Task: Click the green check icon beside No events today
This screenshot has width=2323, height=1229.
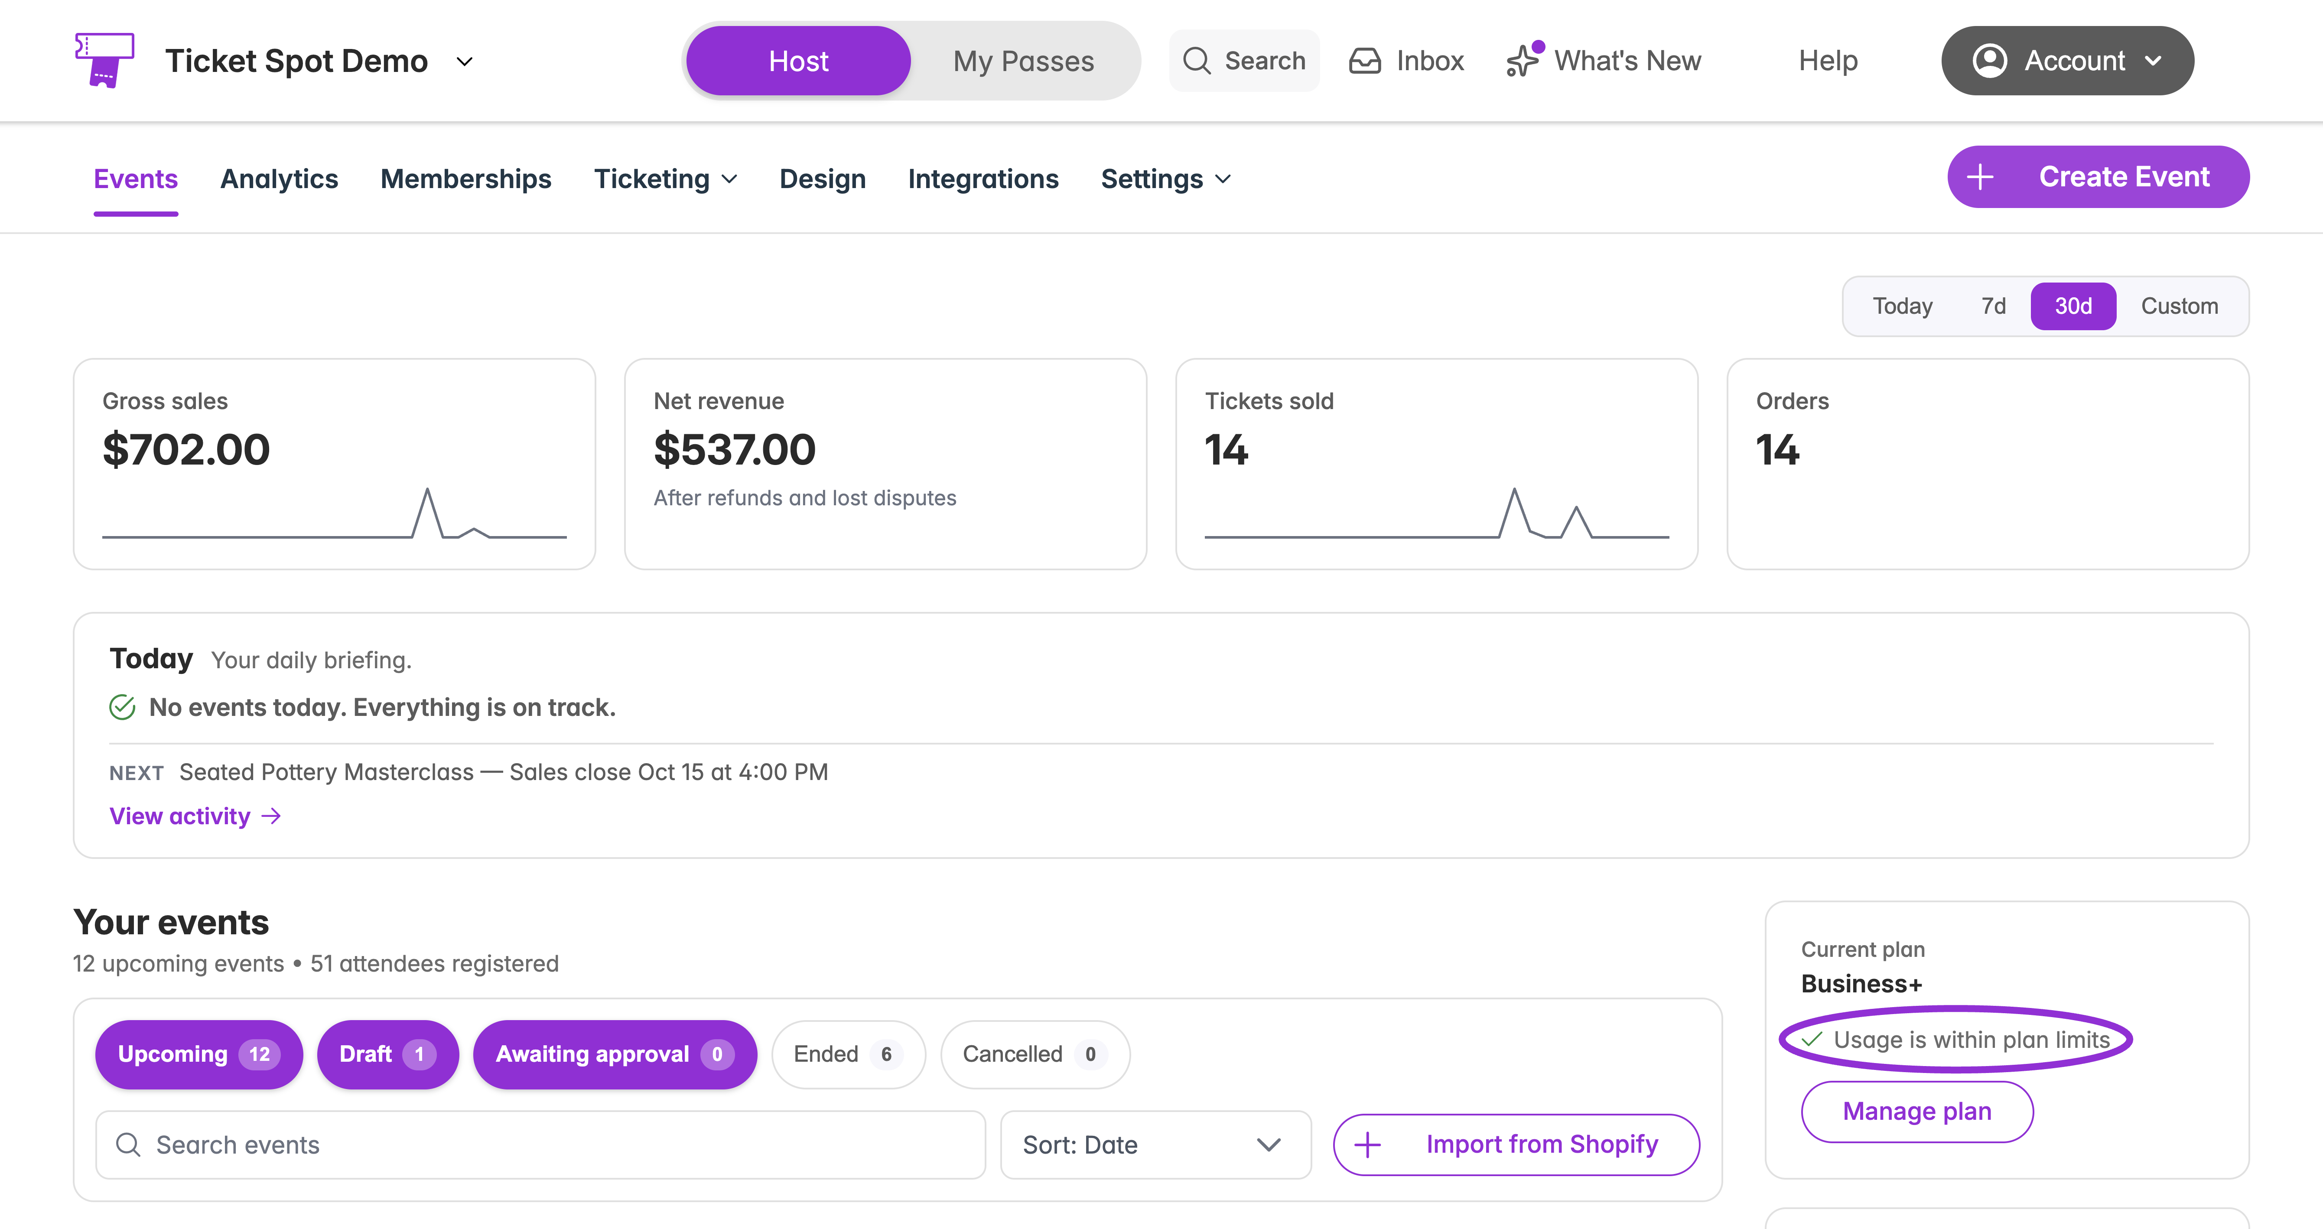Action: (123, 707)
